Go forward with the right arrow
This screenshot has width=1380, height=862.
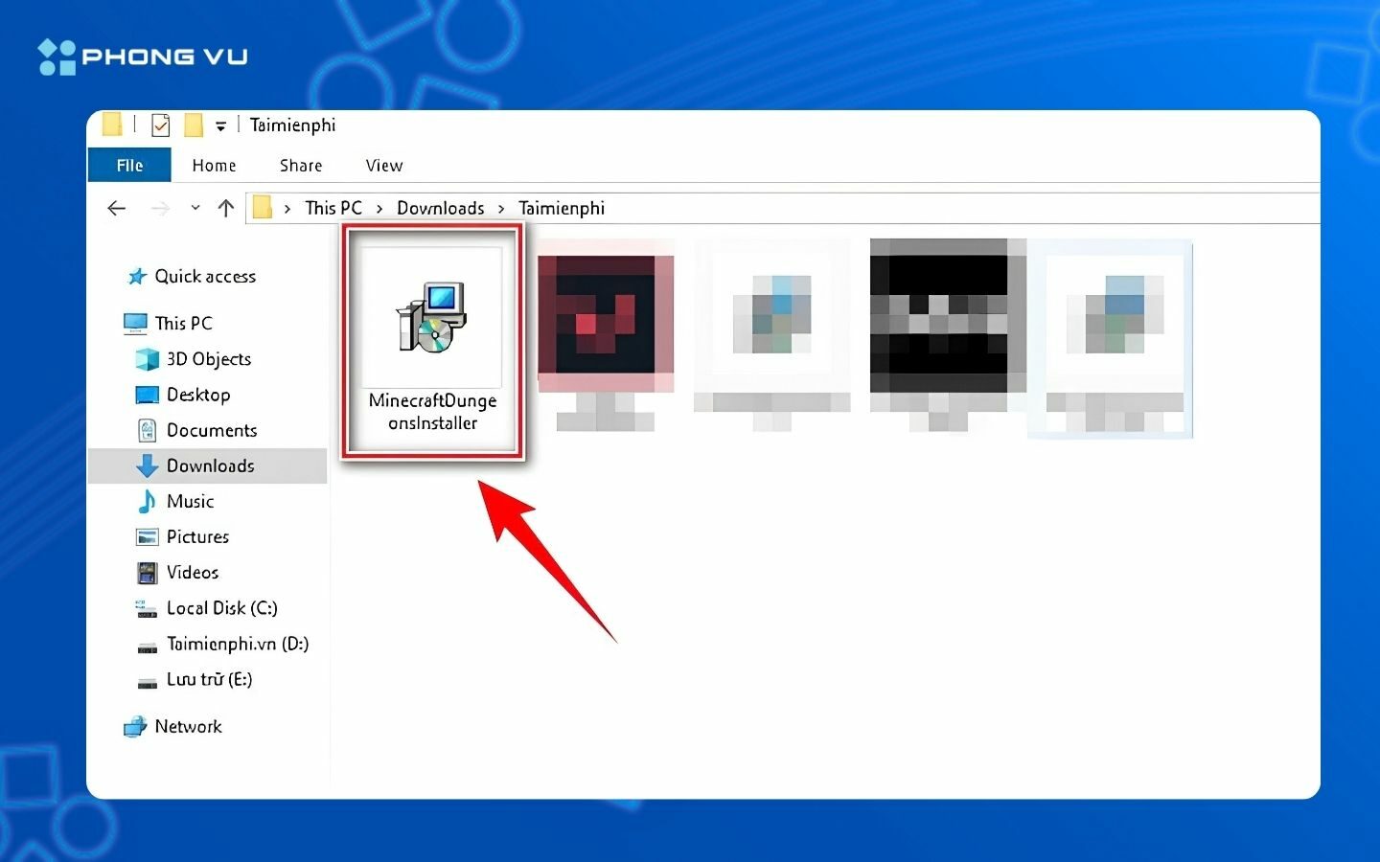pyautogui.click(x=160, y=208)
